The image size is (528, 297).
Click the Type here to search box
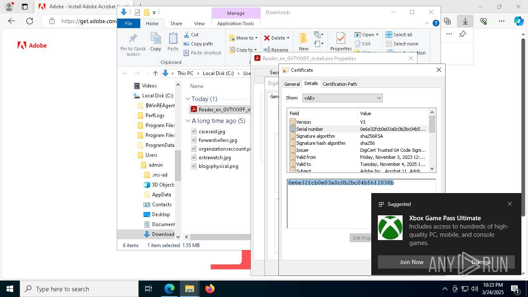click(x=79, y=289)
